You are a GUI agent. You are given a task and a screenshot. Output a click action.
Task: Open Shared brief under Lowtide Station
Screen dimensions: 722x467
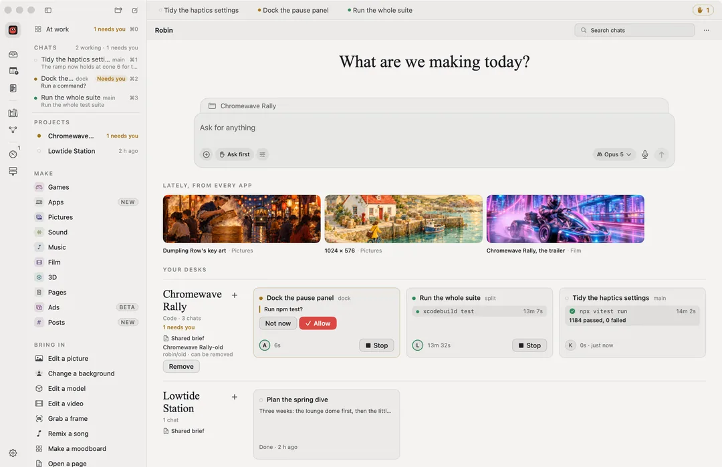(184, 431)
